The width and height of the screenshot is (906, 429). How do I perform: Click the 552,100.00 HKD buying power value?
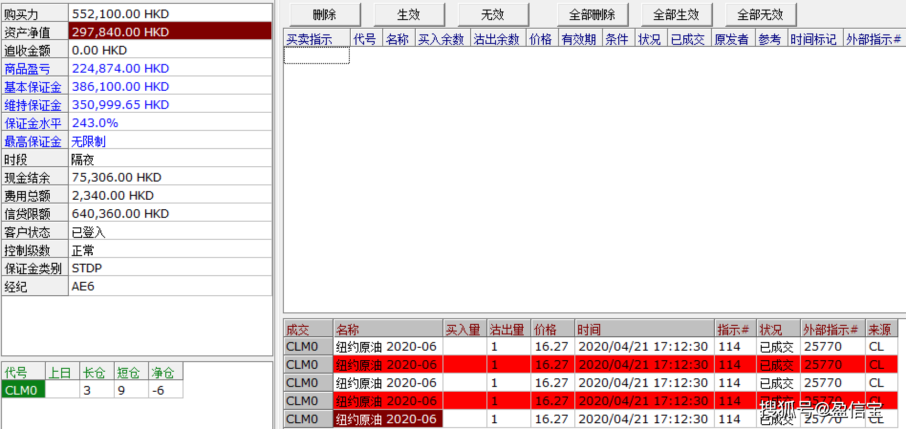(120, 14)
